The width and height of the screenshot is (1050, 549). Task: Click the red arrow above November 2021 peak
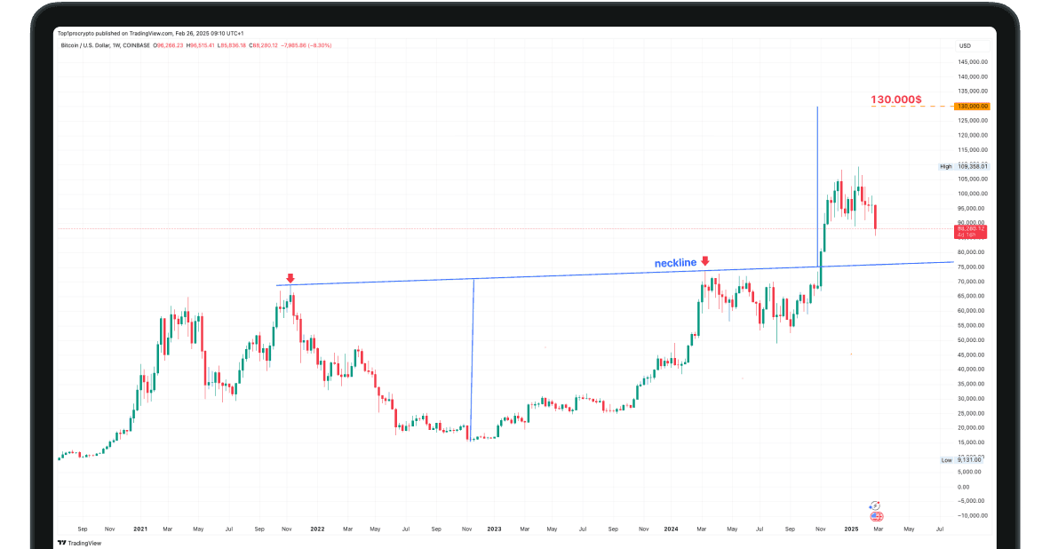[290, 278]
